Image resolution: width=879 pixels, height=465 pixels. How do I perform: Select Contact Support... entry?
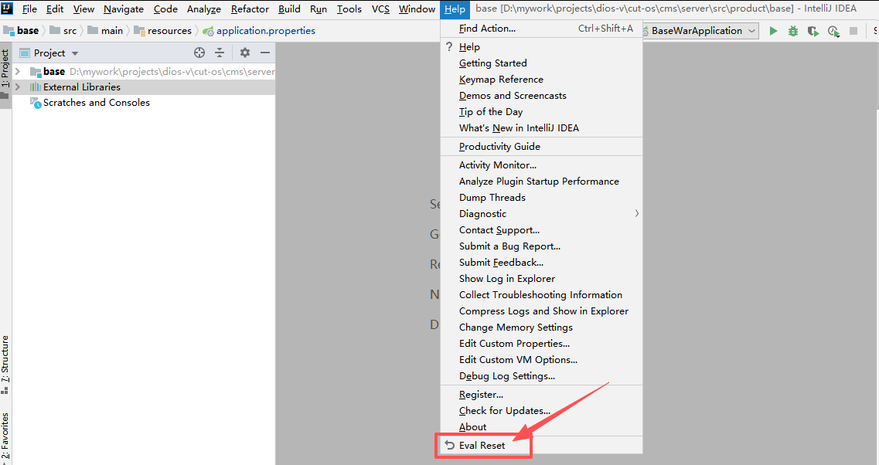tap(541, 230)
